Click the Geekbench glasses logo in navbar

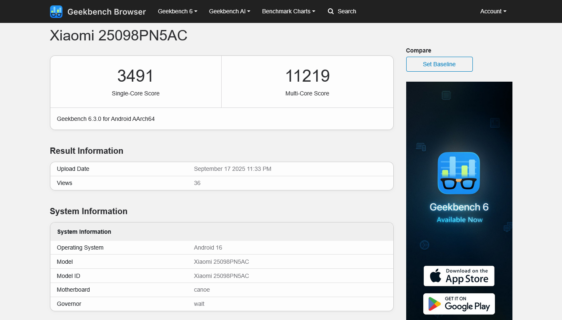click(56, 12)
